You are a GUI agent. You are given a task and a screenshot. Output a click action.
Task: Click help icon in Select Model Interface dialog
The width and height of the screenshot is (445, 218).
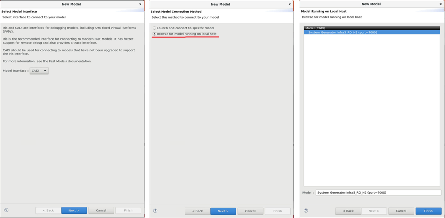pos(6,210)
